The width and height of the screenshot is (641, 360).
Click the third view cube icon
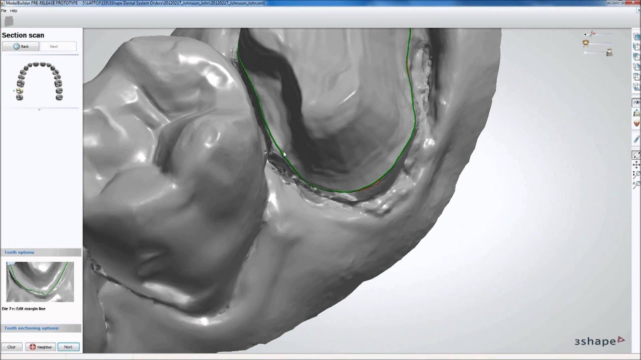point(636,57)
